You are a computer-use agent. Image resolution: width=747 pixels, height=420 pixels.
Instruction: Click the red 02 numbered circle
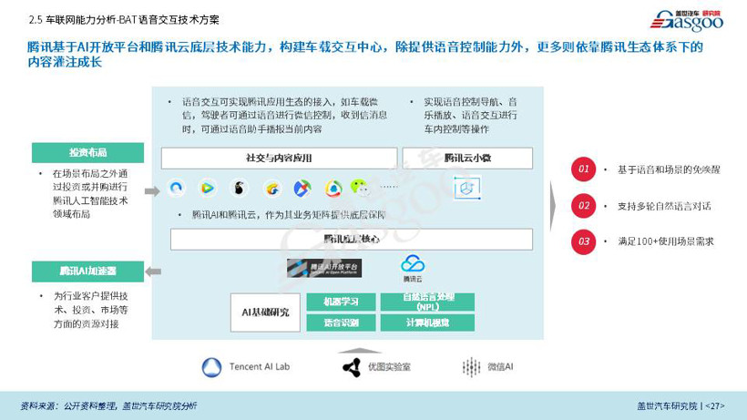click(x=584, y=206)
